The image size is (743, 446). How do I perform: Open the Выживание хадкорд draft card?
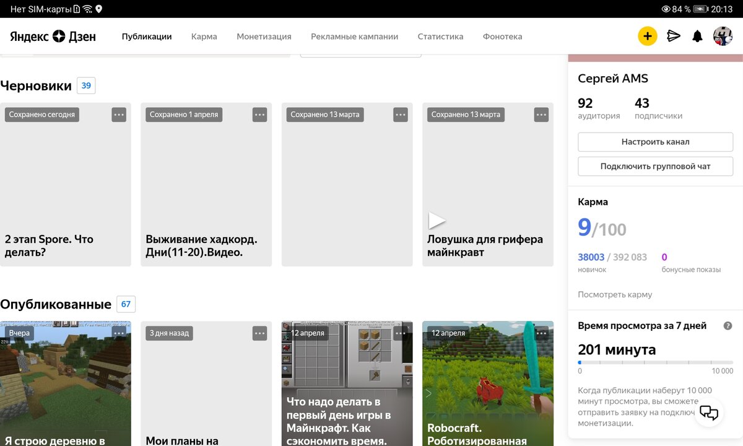[206, 185]
